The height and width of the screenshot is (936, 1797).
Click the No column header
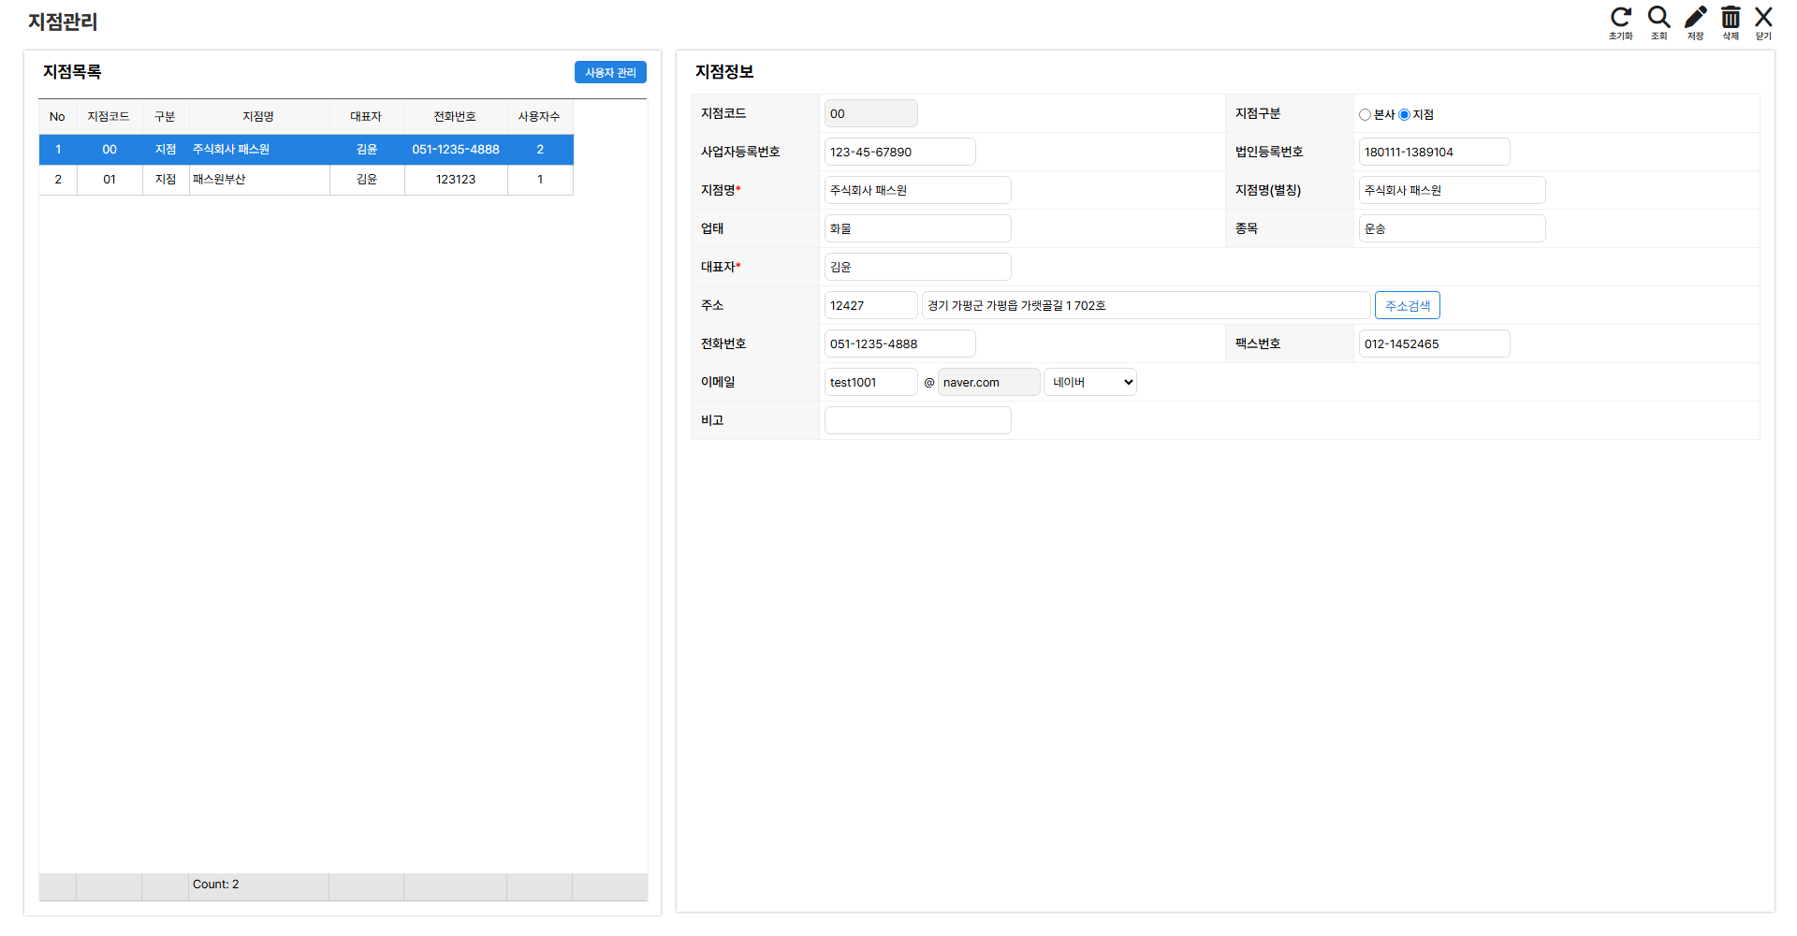(57, 117)
